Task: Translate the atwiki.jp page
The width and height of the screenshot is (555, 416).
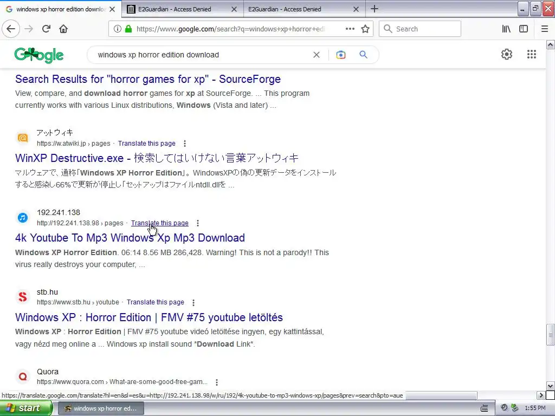Action: pyautogui.click(x=146, y=143)
